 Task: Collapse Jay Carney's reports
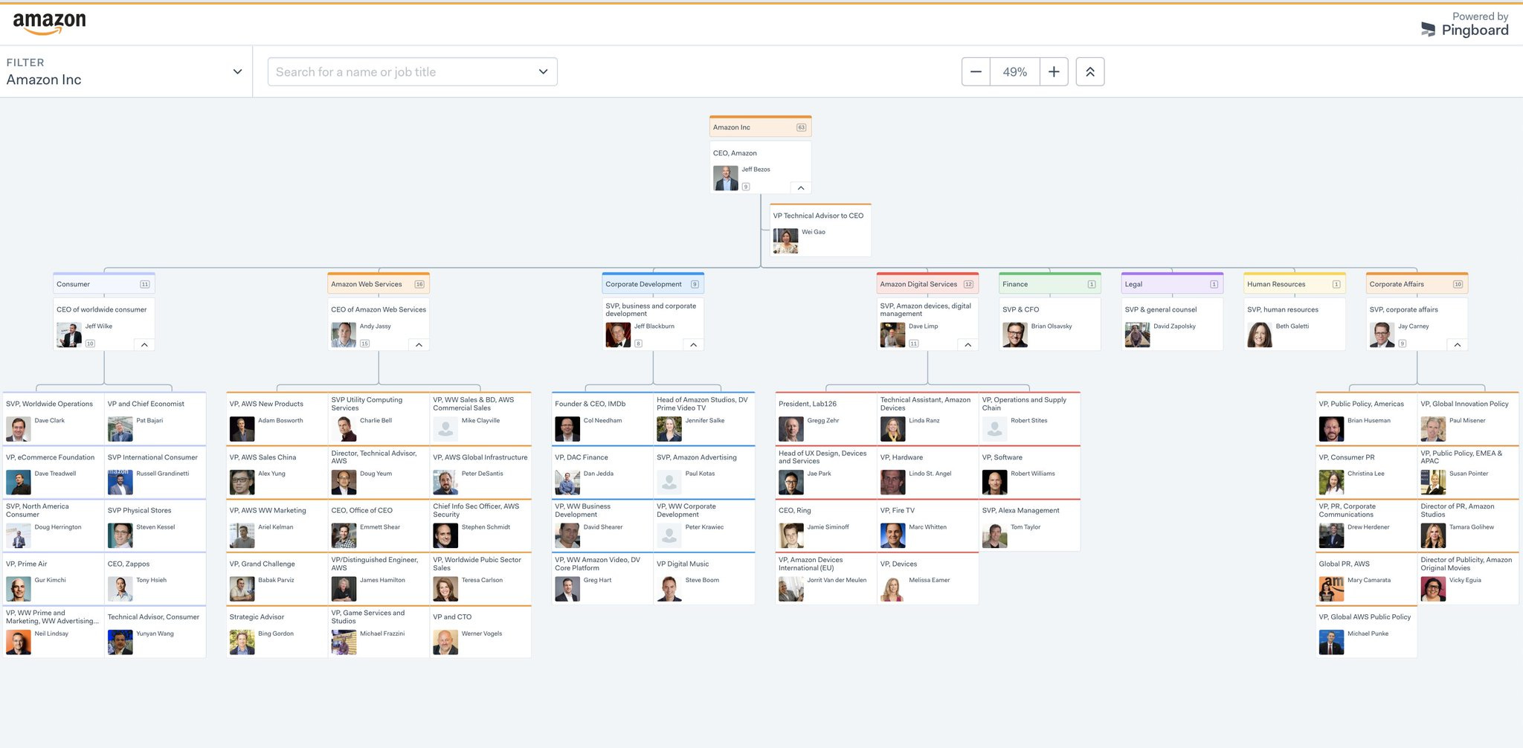click(1457, 345)
